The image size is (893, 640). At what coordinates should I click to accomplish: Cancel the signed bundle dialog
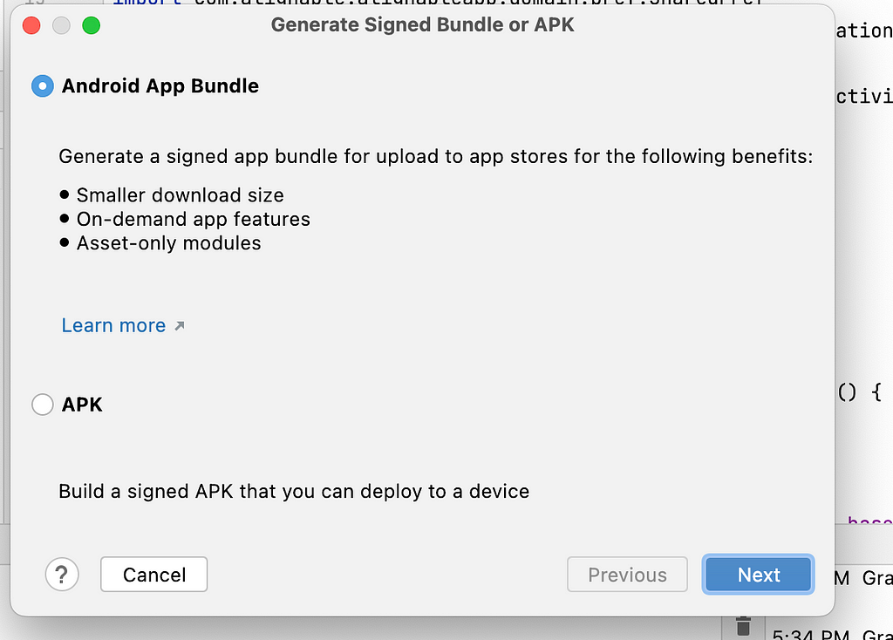tap(153, 575)
